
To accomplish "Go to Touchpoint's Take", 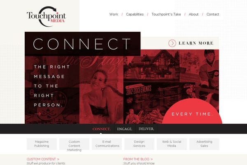I will click(166, 14).
